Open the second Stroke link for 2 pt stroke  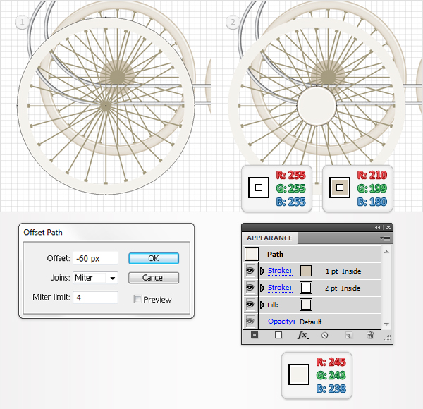point(280,288)
